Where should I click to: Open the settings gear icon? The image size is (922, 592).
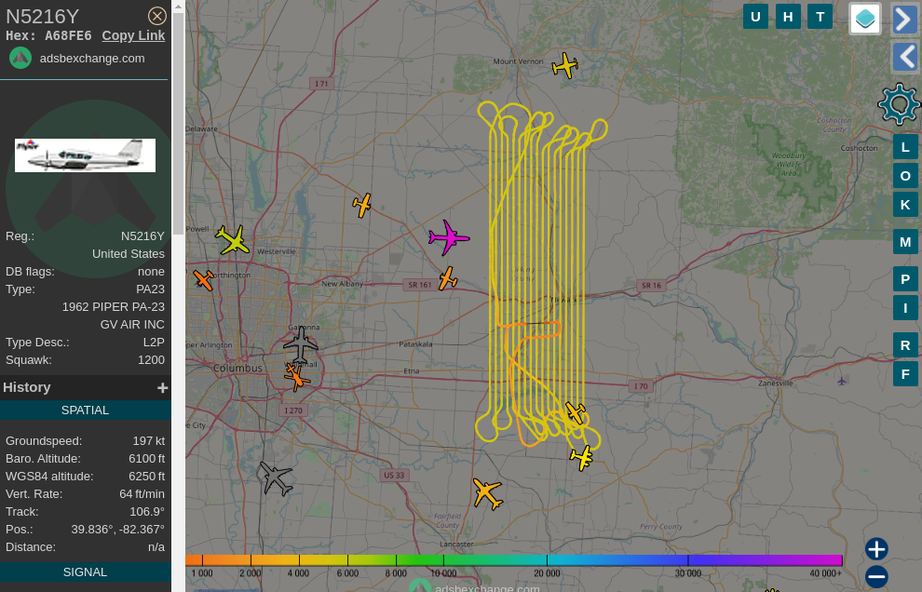899,104
